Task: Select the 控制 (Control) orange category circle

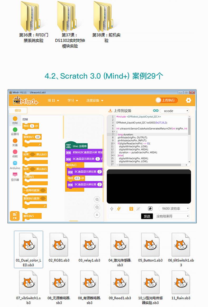Action: 15,119
